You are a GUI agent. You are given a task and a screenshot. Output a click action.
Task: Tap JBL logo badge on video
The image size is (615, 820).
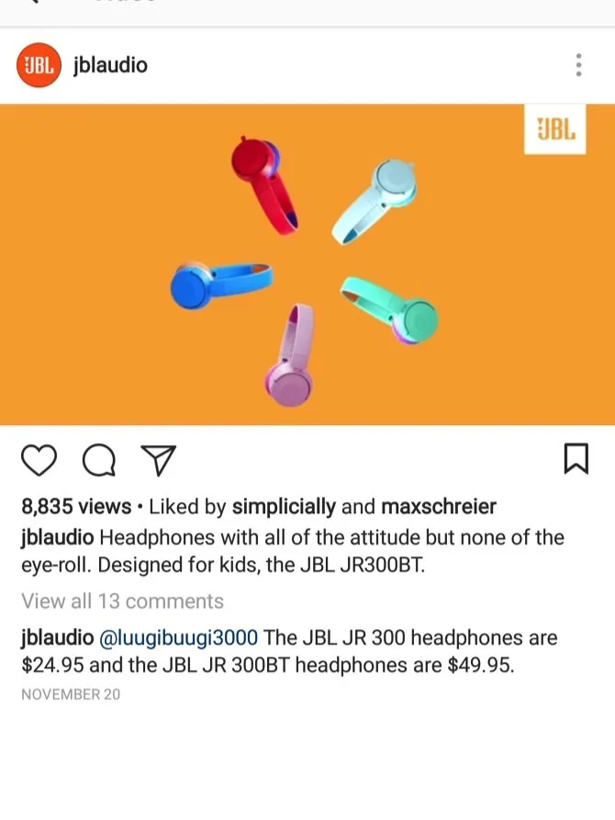(554, 129)
